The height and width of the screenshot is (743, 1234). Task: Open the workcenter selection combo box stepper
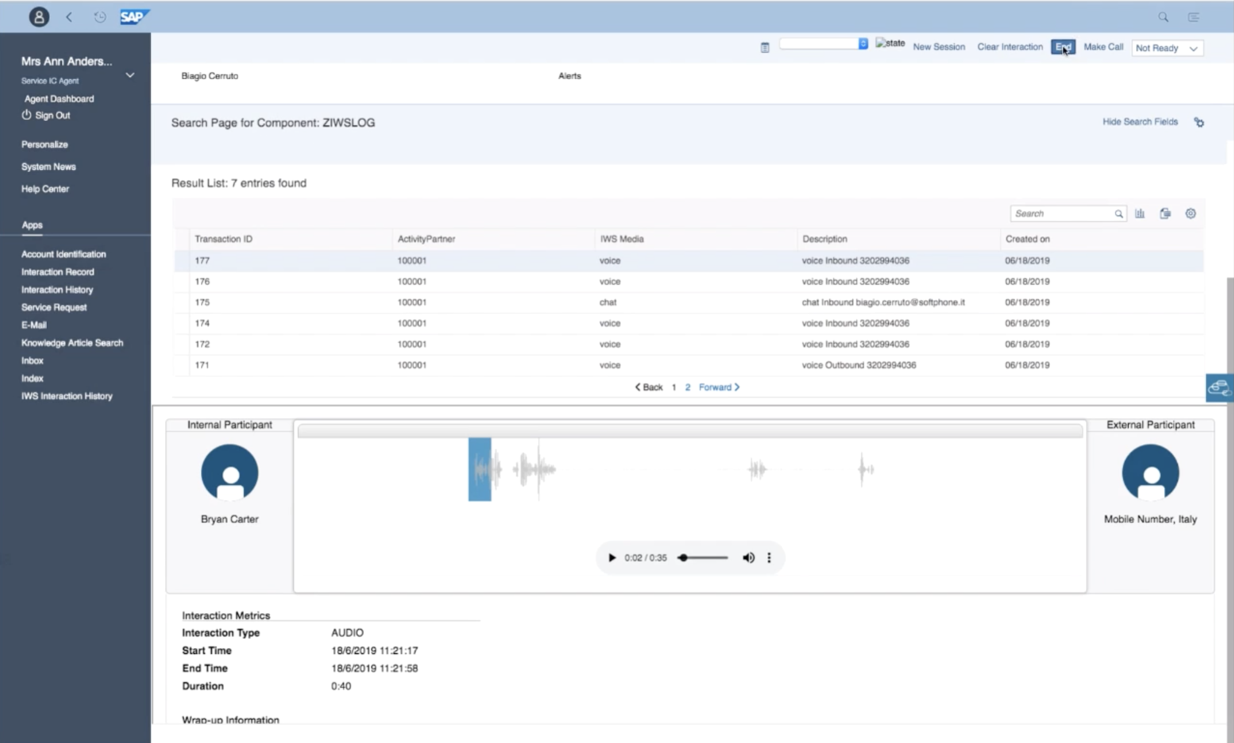tap(863, 43)
